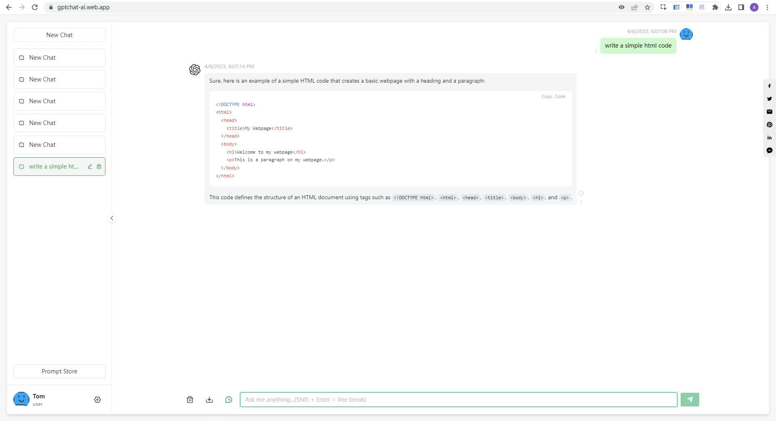Screen dimensions: 776x421
Task: Share on LinkedIn from side bar
Action: (x=770, y=138)
